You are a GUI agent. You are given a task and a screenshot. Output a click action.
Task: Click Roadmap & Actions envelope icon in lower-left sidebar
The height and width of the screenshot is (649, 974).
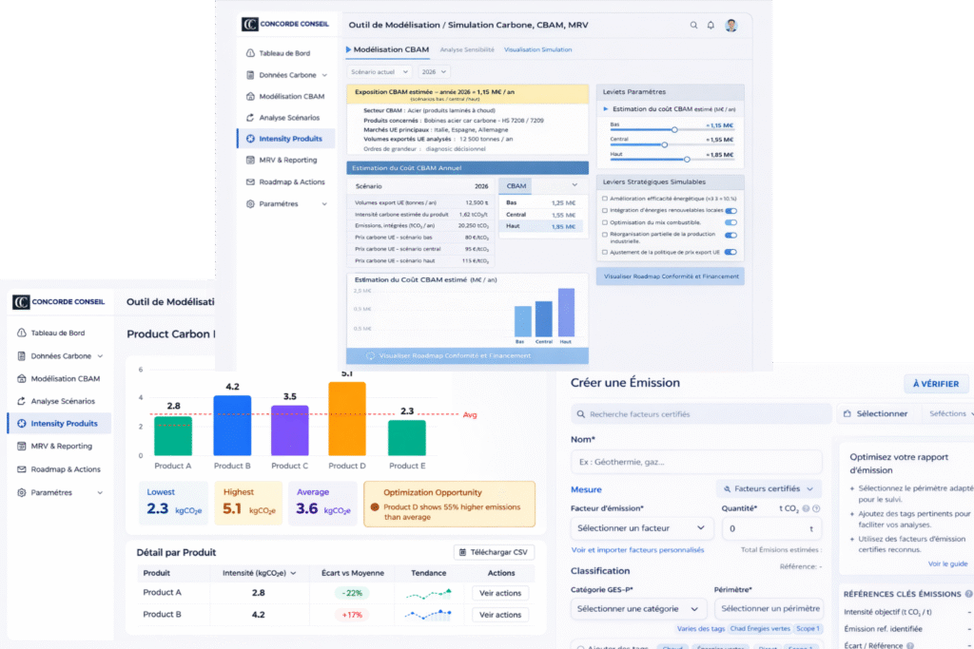coord(22,469)
